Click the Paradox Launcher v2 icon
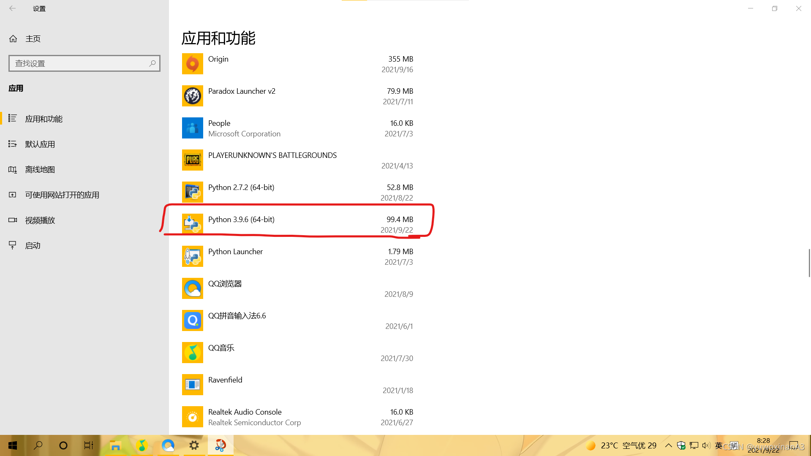This screenshot has height=456, width=811. [192, 96]
